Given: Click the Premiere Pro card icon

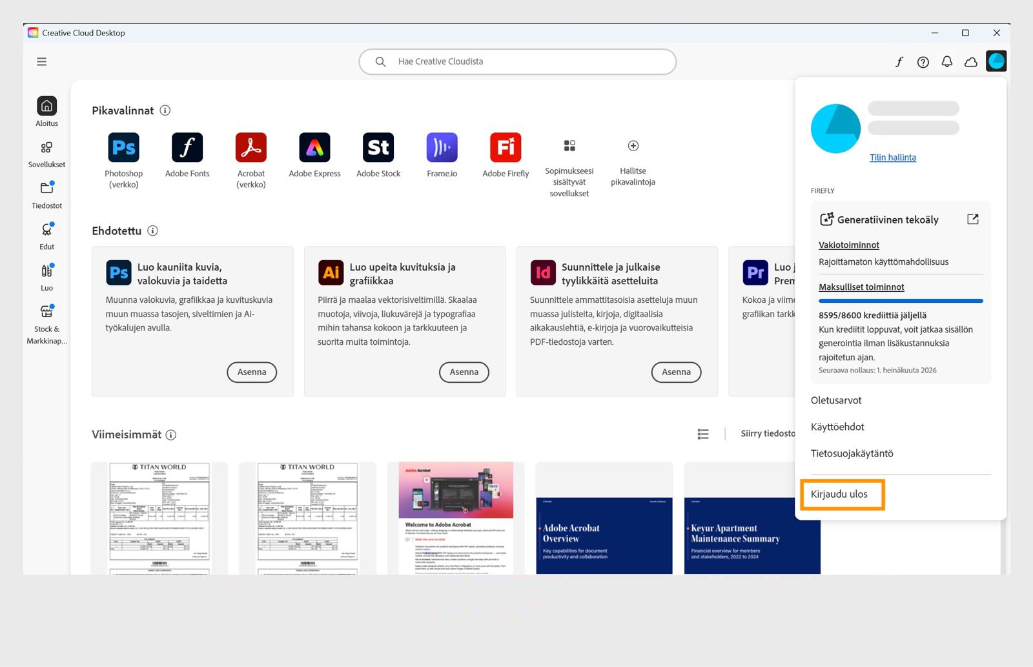Looking at the screenshot, I should point(755,272).
